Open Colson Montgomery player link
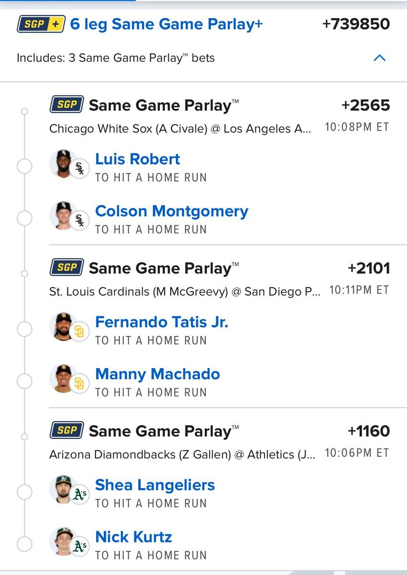The image size is (407, 575). point(172,211)
